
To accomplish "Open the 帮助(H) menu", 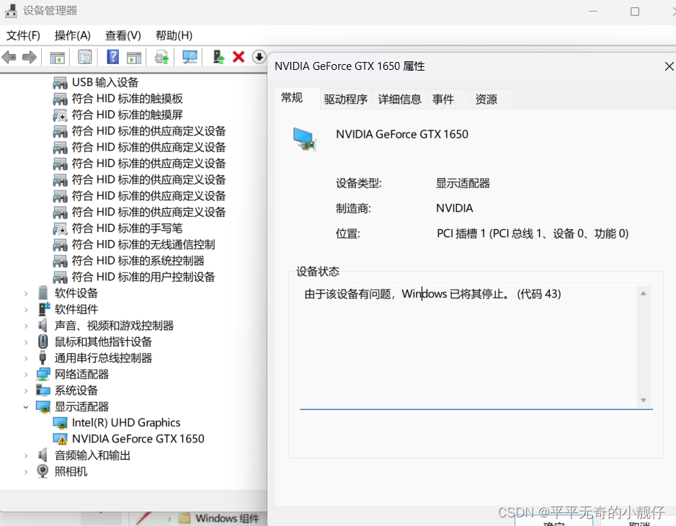I will [174, 35].
